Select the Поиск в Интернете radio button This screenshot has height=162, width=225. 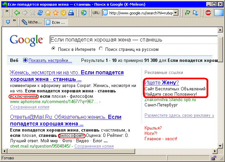[x=53, y=49]
